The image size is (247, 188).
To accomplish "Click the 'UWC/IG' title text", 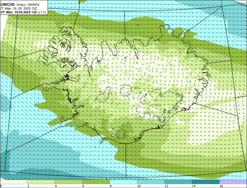I will click(x=7, y=5).
